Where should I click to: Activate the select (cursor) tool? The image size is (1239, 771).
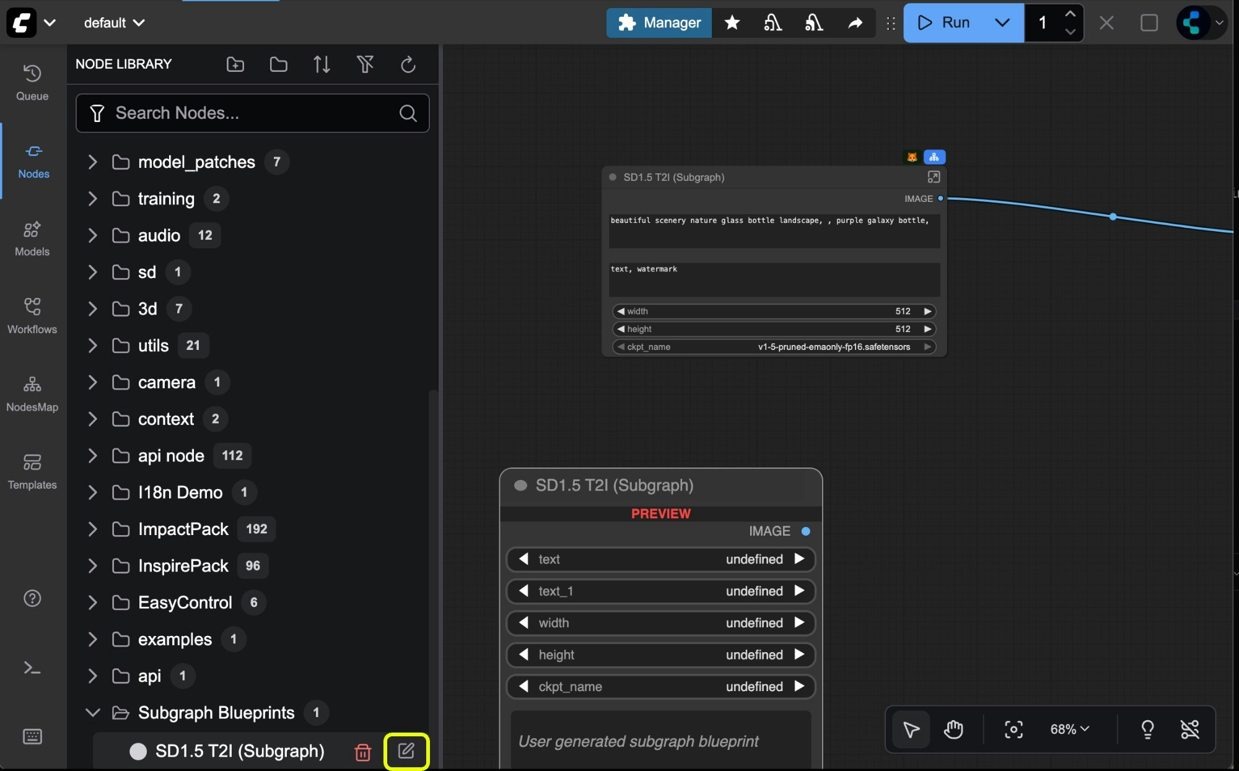click(911, 729)
